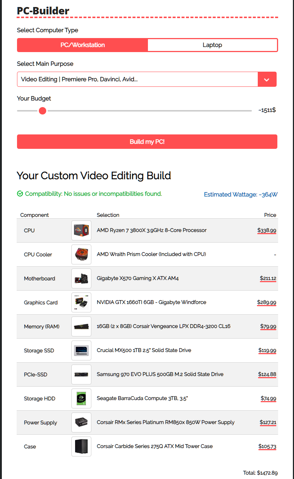
Task: Open the main purpose dropdown
Action: tap(137, 79)
